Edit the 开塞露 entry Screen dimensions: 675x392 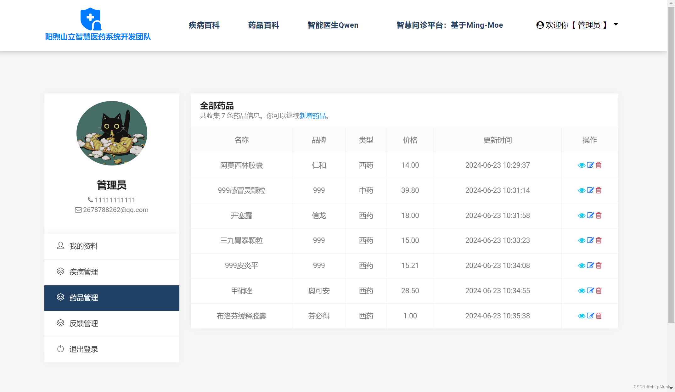tap(590, 216)
